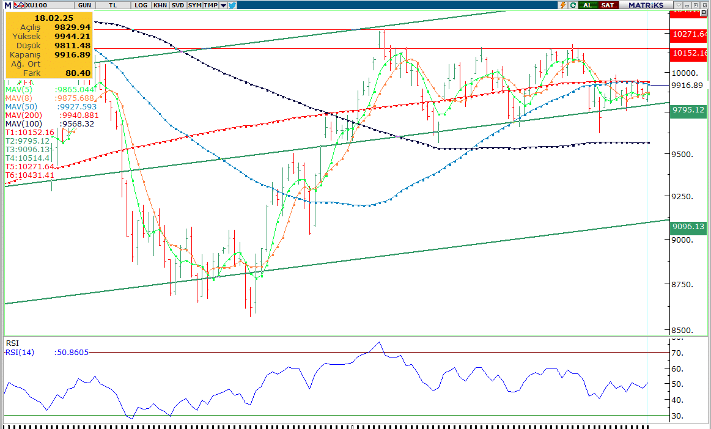
Task: Toggle the SVD button
Action: (178, 5)
